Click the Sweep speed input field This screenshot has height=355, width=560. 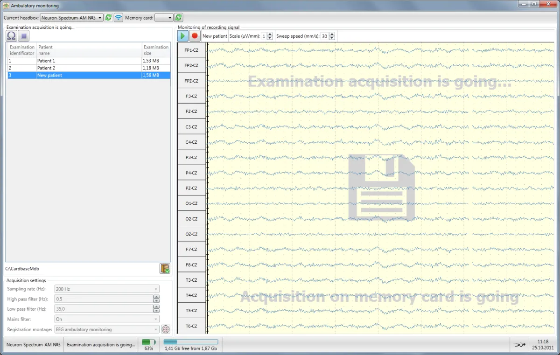(x=325, y=36)
